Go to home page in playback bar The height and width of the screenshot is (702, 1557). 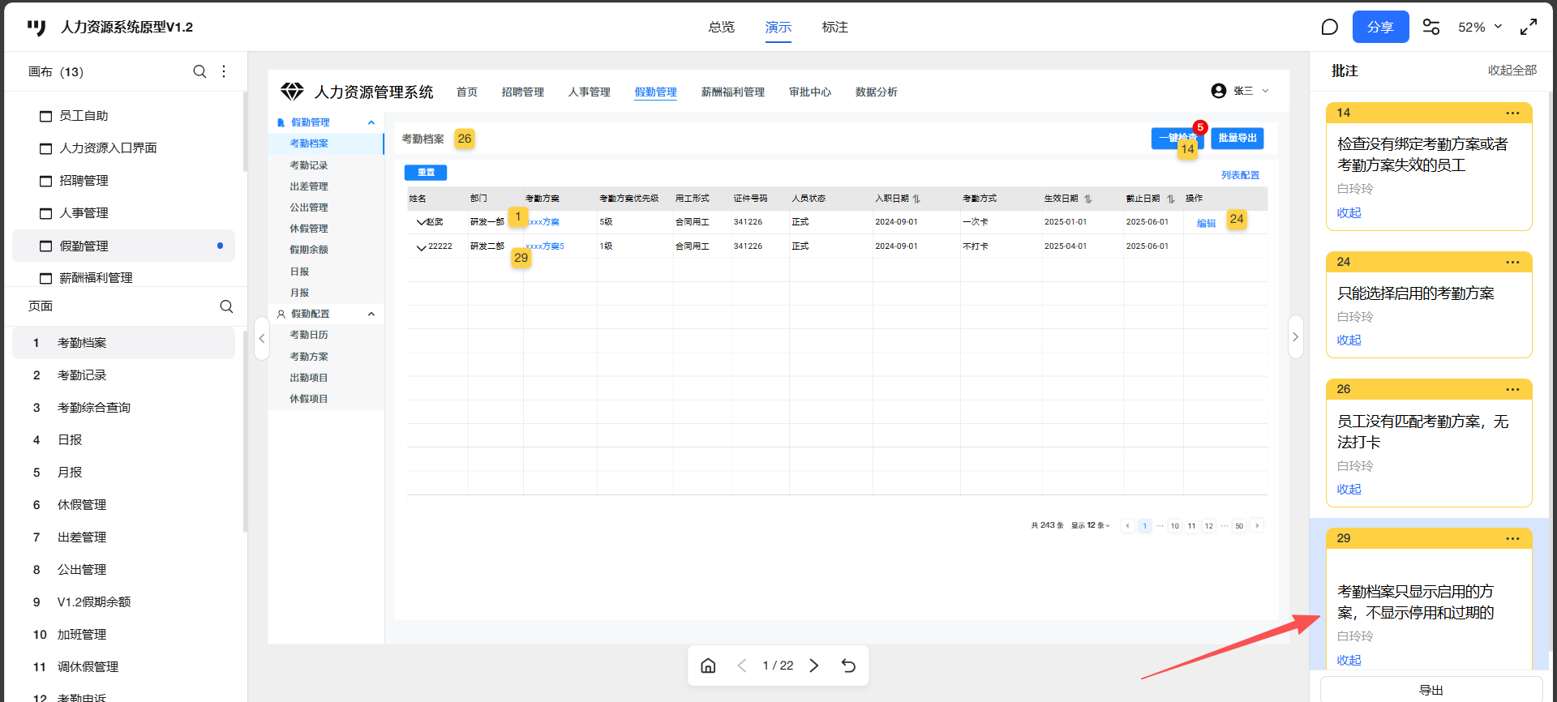pyautogui.click(x=708, y=666)
